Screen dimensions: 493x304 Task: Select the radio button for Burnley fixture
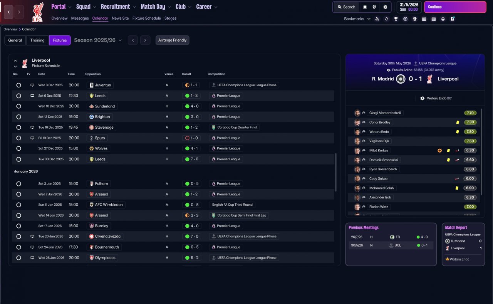click(x=18, y=226)
